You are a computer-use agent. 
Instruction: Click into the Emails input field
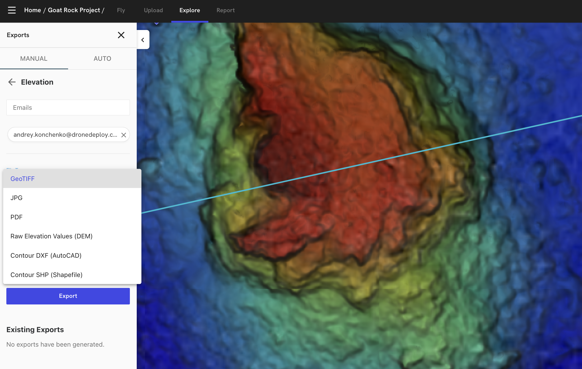pos(68,107)
